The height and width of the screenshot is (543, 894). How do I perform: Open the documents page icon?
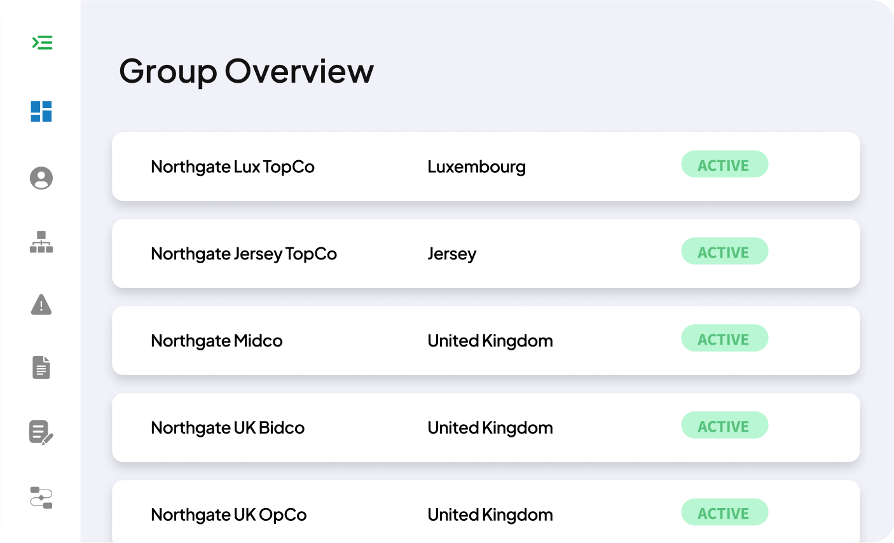click(x=41, y=368)
